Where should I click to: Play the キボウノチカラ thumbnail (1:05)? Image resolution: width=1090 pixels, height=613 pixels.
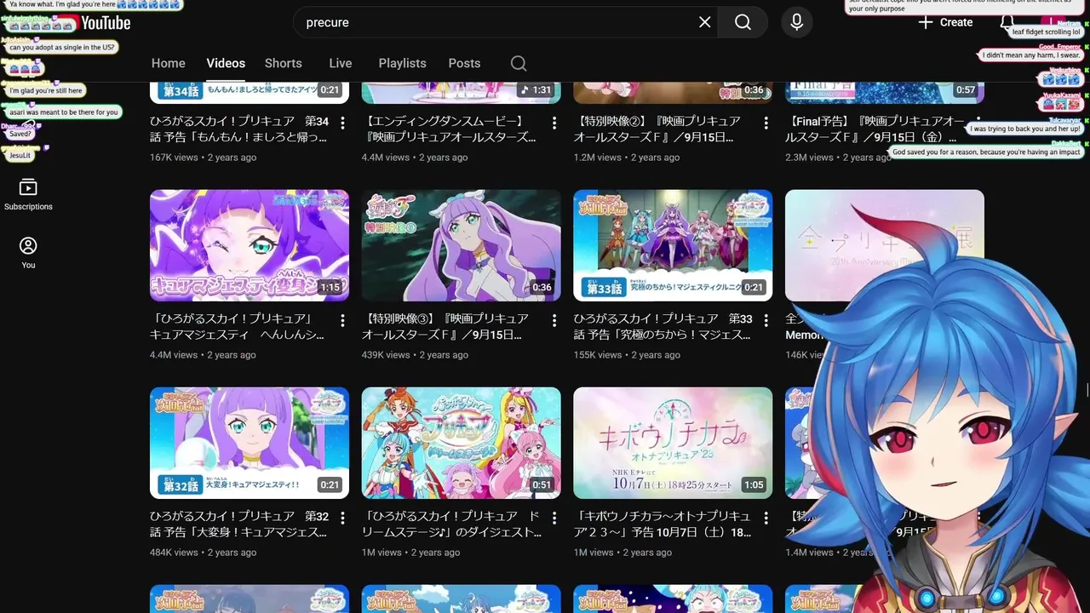pos(673,443)
